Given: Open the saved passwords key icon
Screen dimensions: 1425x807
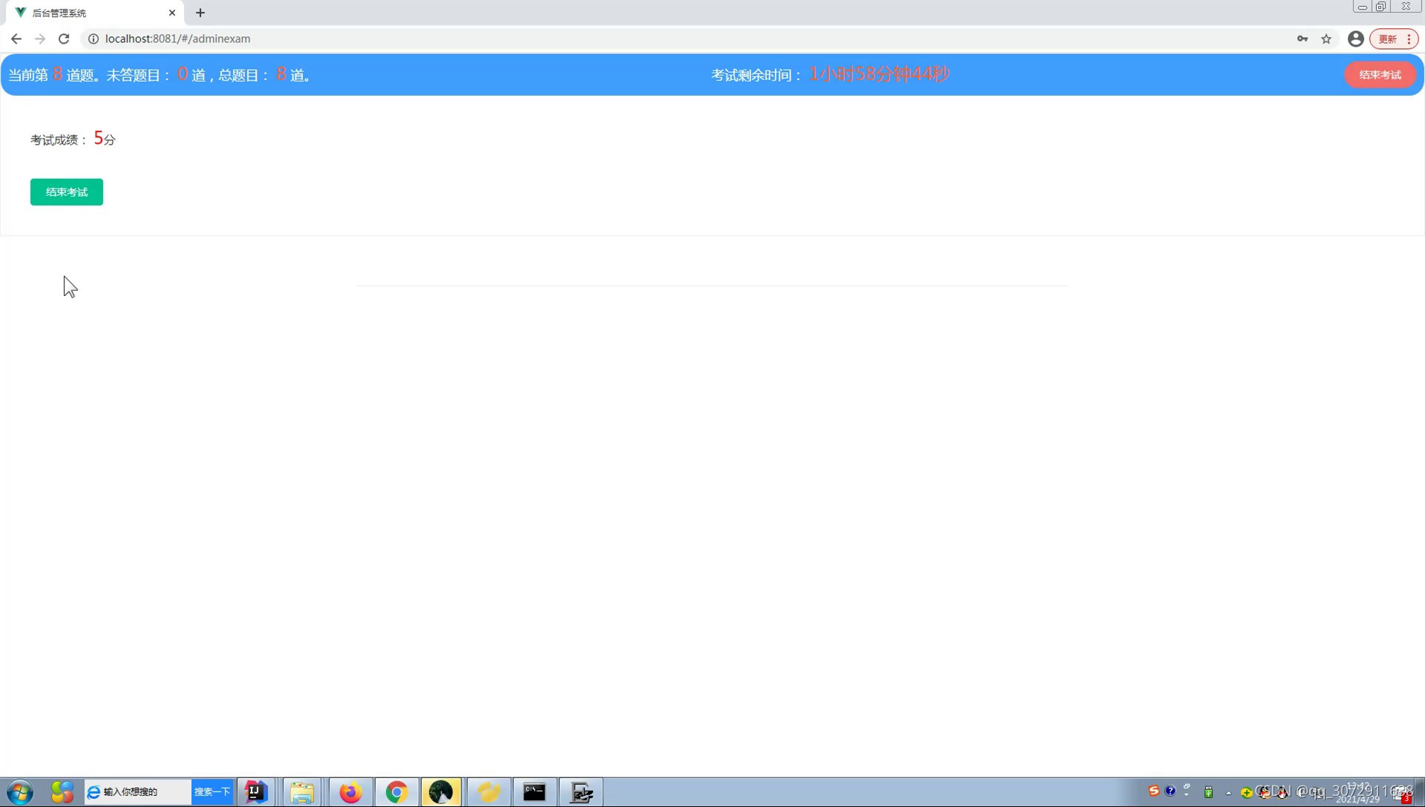Looking at the screenshot, I should [x=1303, y=39].
